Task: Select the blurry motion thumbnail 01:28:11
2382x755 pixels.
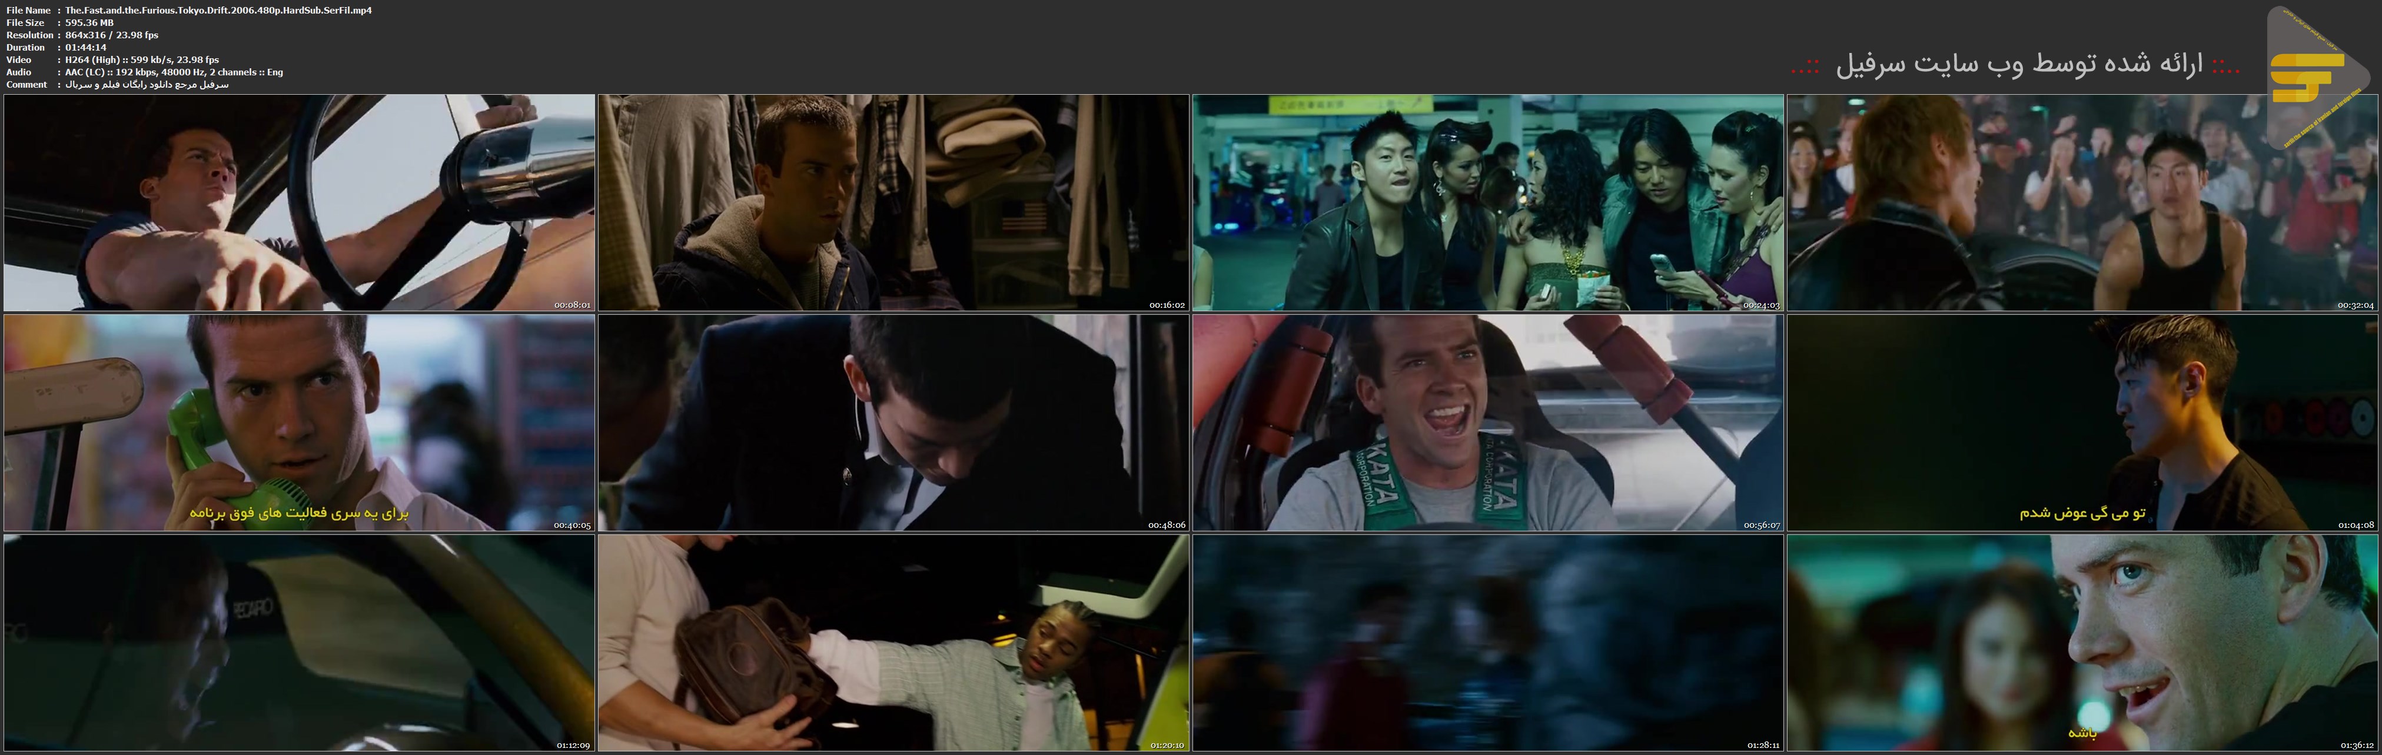Action: tap(1488, 642)
